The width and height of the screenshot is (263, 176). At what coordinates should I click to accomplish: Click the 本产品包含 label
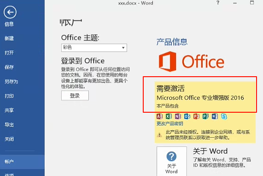point(167,106)
